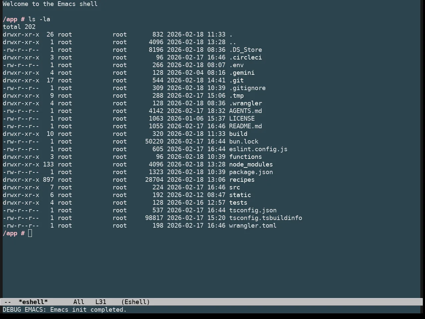Click the 'total 202' output line
The height and width of the screenshot is (319, 425).
pos(19,27)
